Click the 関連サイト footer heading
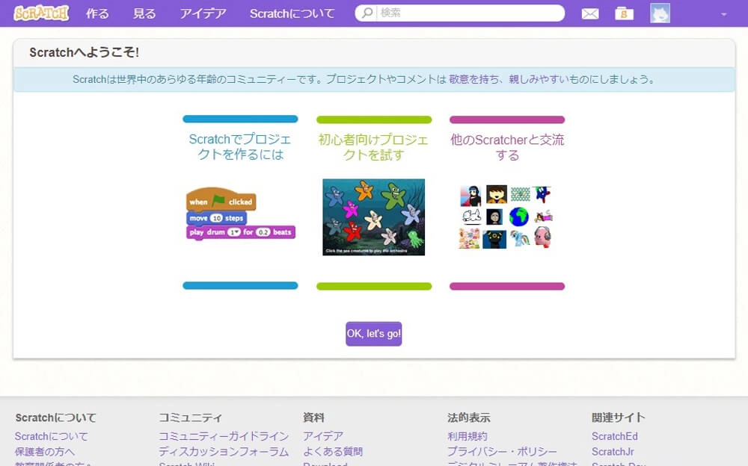This screenshot has height=466, width=748. tap(619, 418)
